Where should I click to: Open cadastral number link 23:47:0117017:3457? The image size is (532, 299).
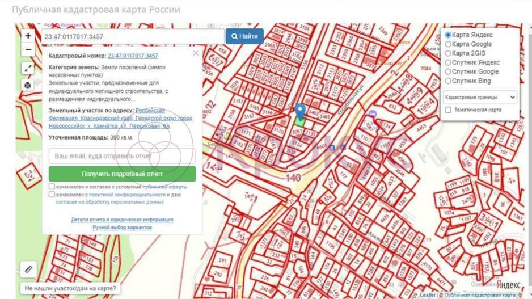point(133,56)
